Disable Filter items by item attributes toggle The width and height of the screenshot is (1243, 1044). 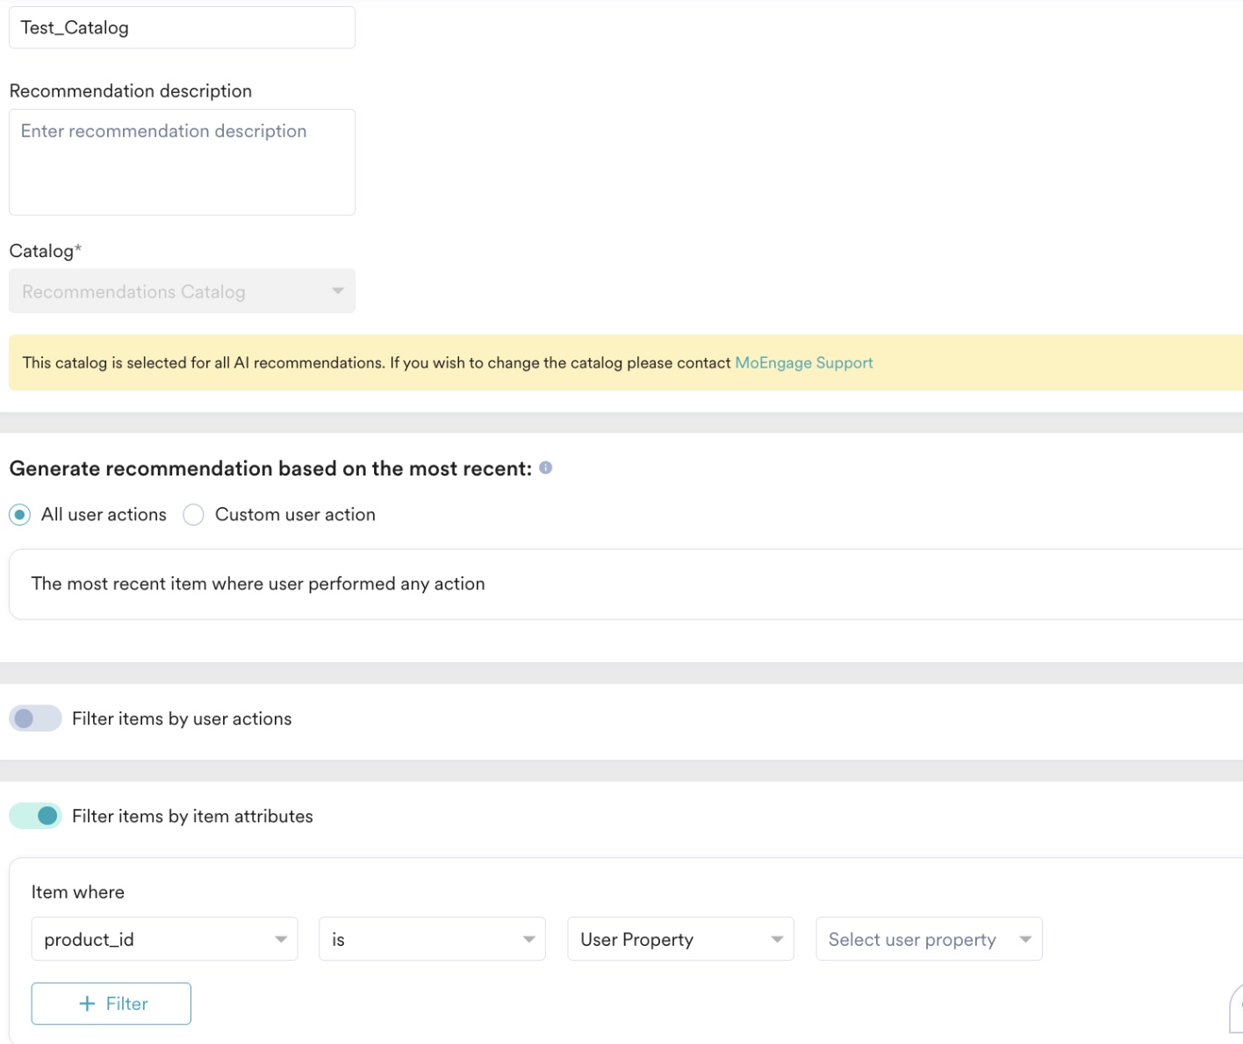pyautogui.click(x=35, y=816)
